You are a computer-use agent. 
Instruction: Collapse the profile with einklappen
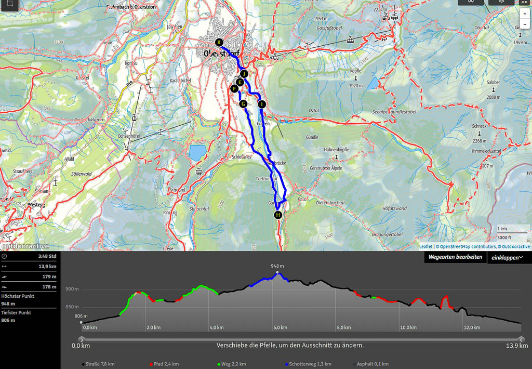(x=506, y=257)
